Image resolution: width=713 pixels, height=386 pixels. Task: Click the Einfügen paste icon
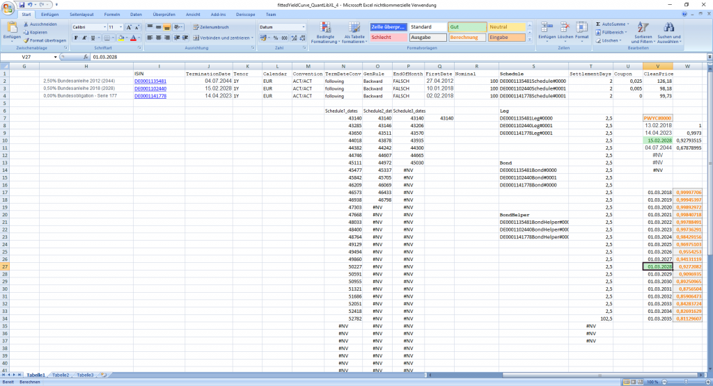pyautogui.click(x=11, y=29)
